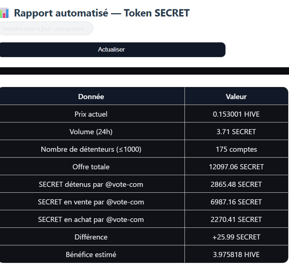The image size is (289, 264).
Task: Click the 0.153001 HIVE price value
Action: click(236, 114)
